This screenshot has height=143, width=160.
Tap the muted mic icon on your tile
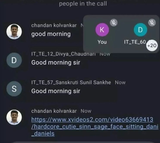pos(113,23)
